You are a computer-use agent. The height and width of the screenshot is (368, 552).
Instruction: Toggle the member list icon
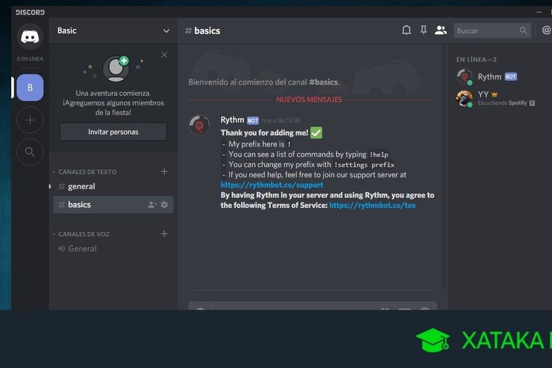440,30
